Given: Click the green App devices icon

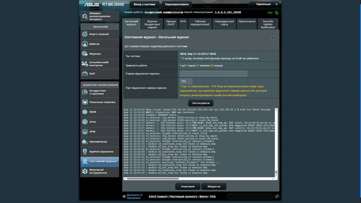Looking at the screenshot, I should pos(276,13).
